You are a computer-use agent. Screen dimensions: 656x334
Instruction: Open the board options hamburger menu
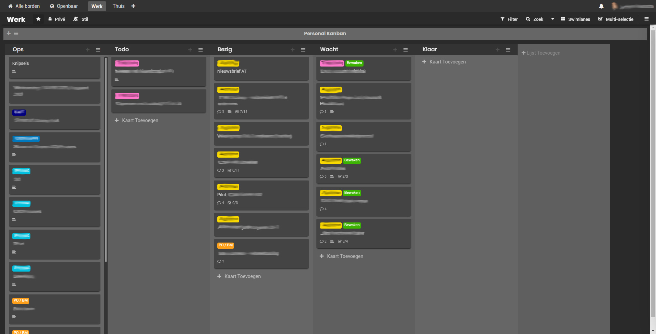click(646, 19)
